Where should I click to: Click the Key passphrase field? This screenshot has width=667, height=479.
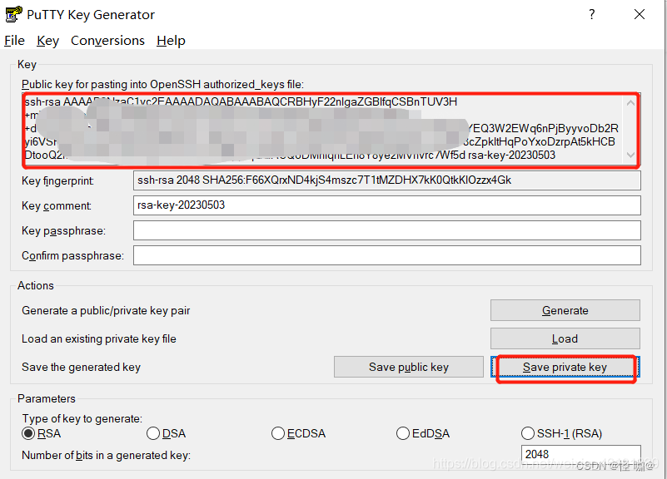coord(386,230)
